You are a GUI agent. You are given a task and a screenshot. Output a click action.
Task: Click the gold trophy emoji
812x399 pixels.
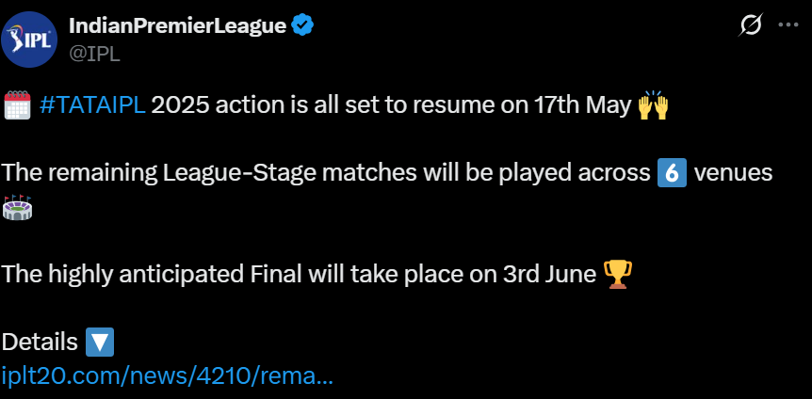click(618, 274)
